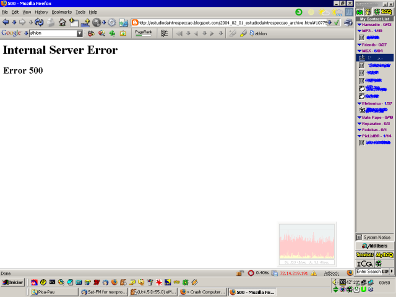Screen dimensions: 396x297
Task: Click the My Contact List header in ICQ
Action: point(374,19)
